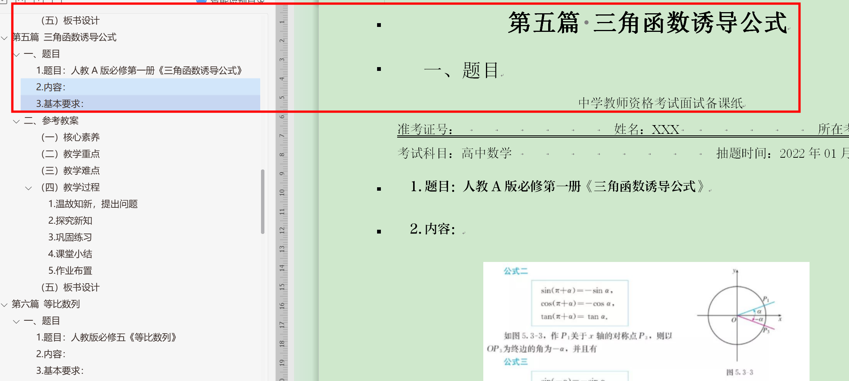Collapse 一、题目 under 第五篇 in outline
The image size is (849, 381).
click(x=16, y=55)
